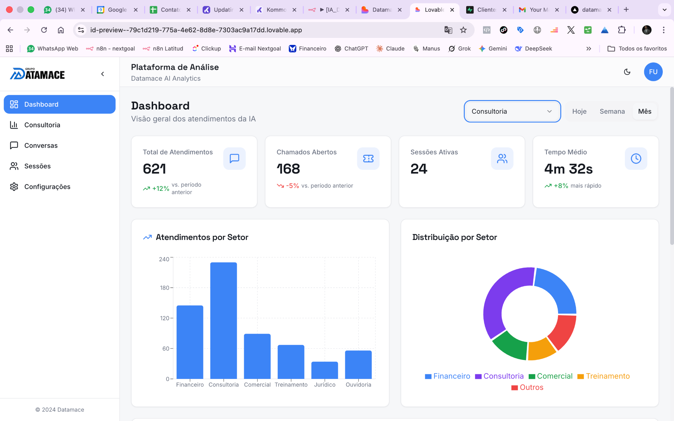Click the Total de Atendimentos chat icon
674x421 pixels.
(234, 159)
